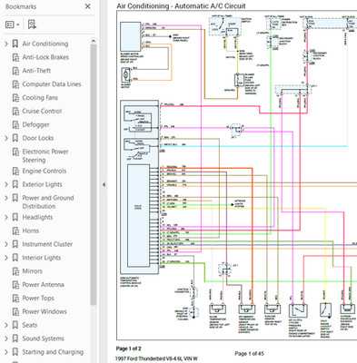Go to Starting and Charging bookmark
Image resolution: width=357 pixels, height=363 pixels.
(53, 352)
